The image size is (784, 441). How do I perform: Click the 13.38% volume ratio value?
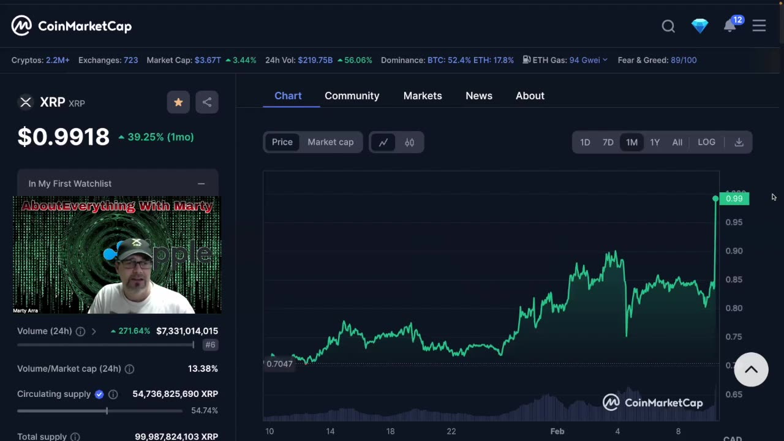(203, 369)
